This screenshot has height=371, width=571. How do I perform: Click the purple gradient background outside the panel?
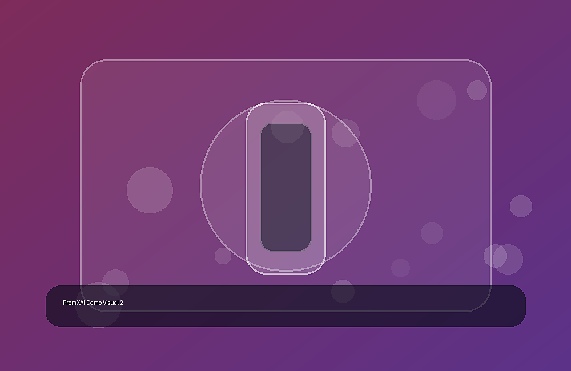click(x=37, y=146)
